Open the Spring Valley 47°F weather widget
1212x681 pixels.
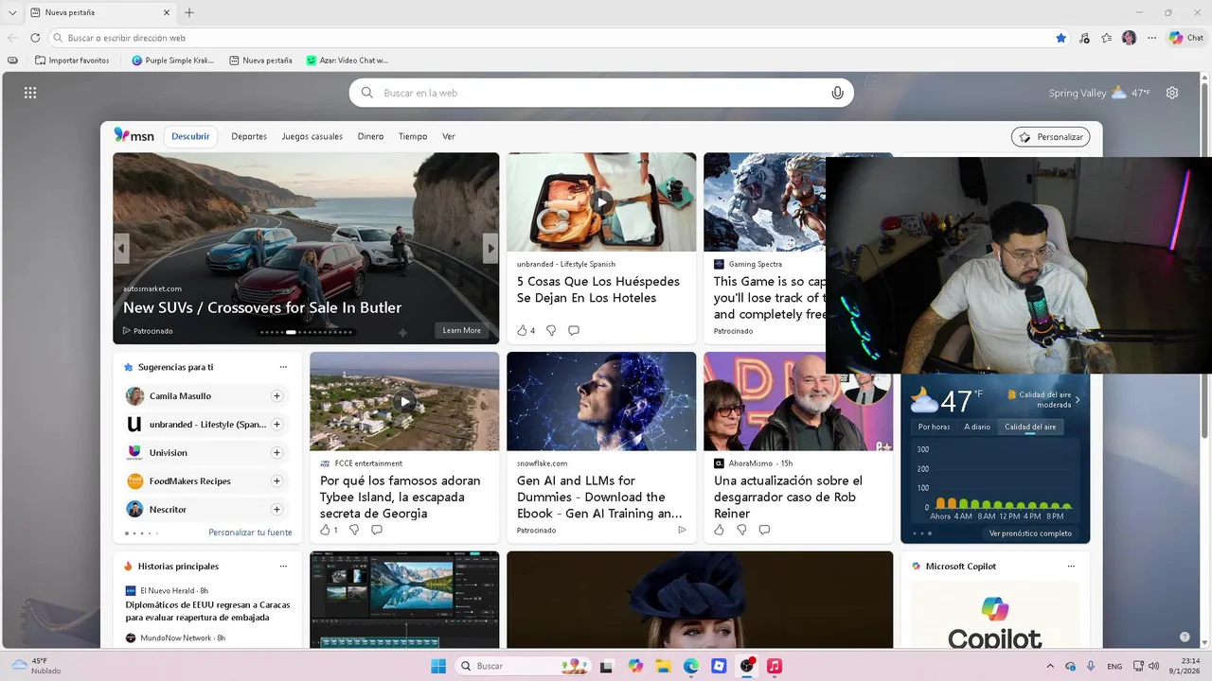click(1099, 93)
